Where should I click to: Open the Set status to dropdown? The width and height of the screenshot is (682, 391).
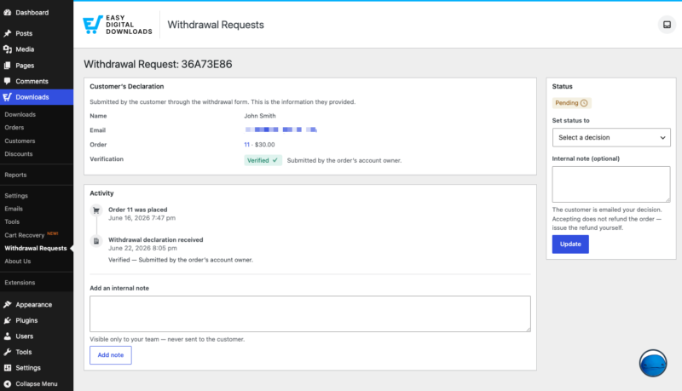click(x=611, y=137)
